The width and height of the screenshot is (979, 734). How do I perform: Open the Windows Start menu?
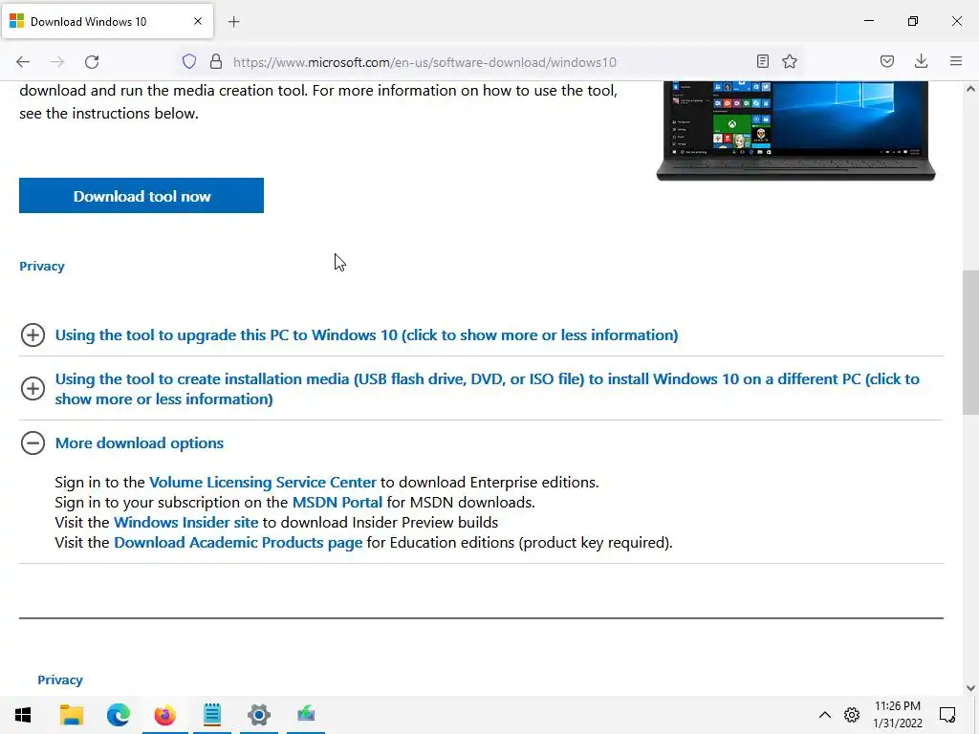[x=23, y=715]
